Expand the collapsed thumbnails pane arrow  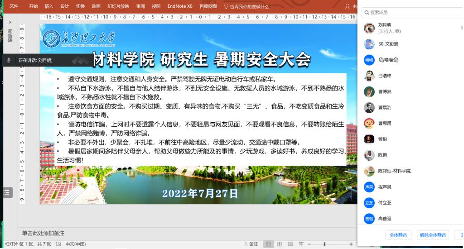10,22
